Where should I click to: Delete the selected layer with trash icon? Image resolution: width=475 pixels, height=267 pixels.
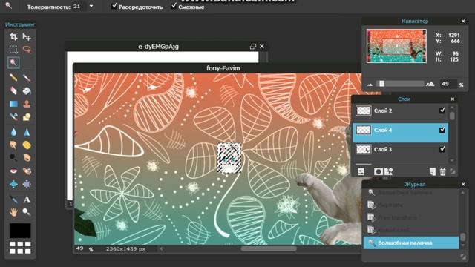click(443, 171)
